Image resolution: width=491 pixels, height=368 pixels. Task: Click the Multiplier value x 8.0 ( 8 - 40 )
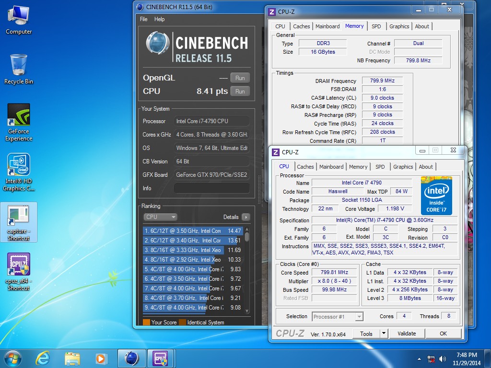[x=334, y=281]
